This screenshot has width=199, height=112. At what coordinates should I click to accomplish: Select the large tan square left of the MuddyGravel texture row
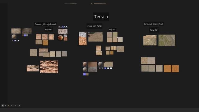pos(33,53)
